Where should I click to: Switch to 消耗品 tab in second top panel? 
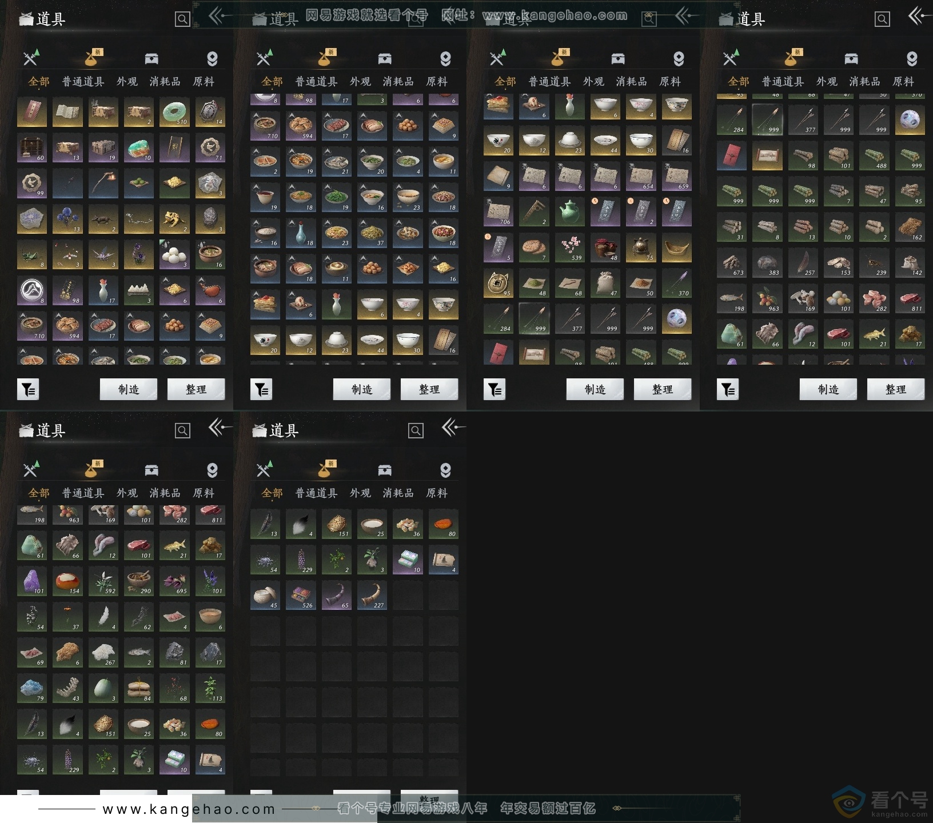point(398,82)
